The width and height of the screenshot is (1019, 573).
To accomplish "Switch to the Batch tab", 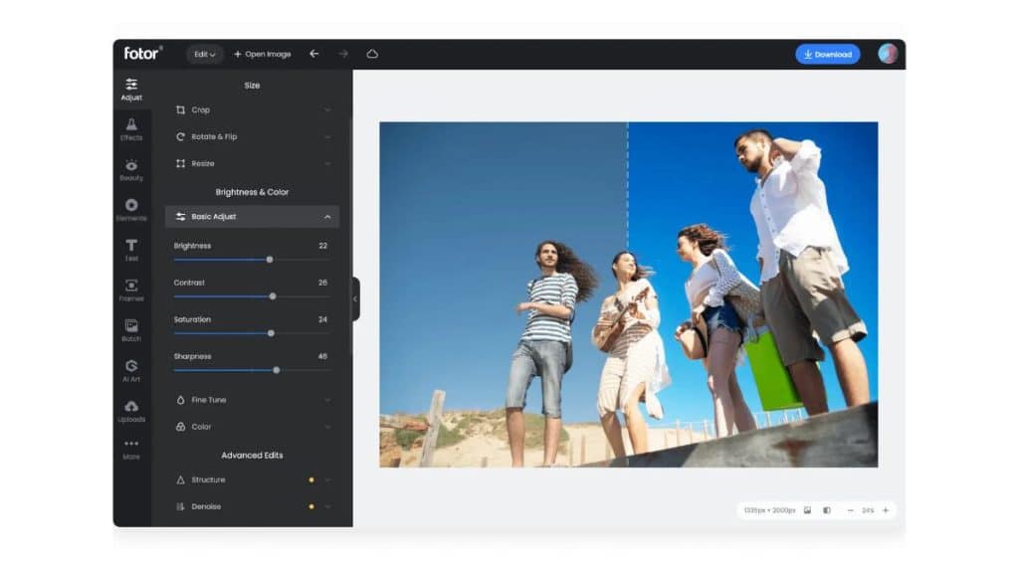I will pyautogui.click(x=131, y=329).
